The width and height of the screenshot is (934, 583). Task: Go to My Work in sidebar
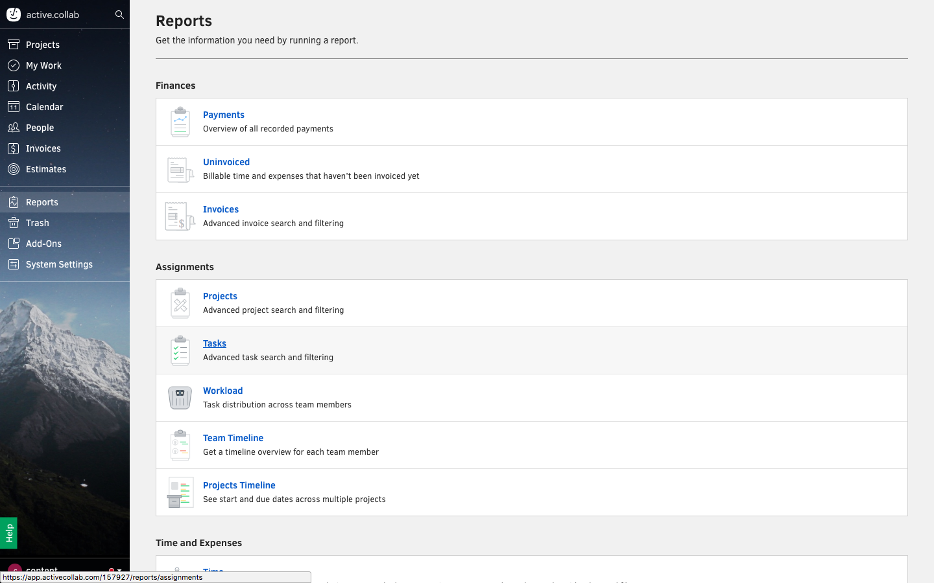pyautogui.click(x=43, y=65)
